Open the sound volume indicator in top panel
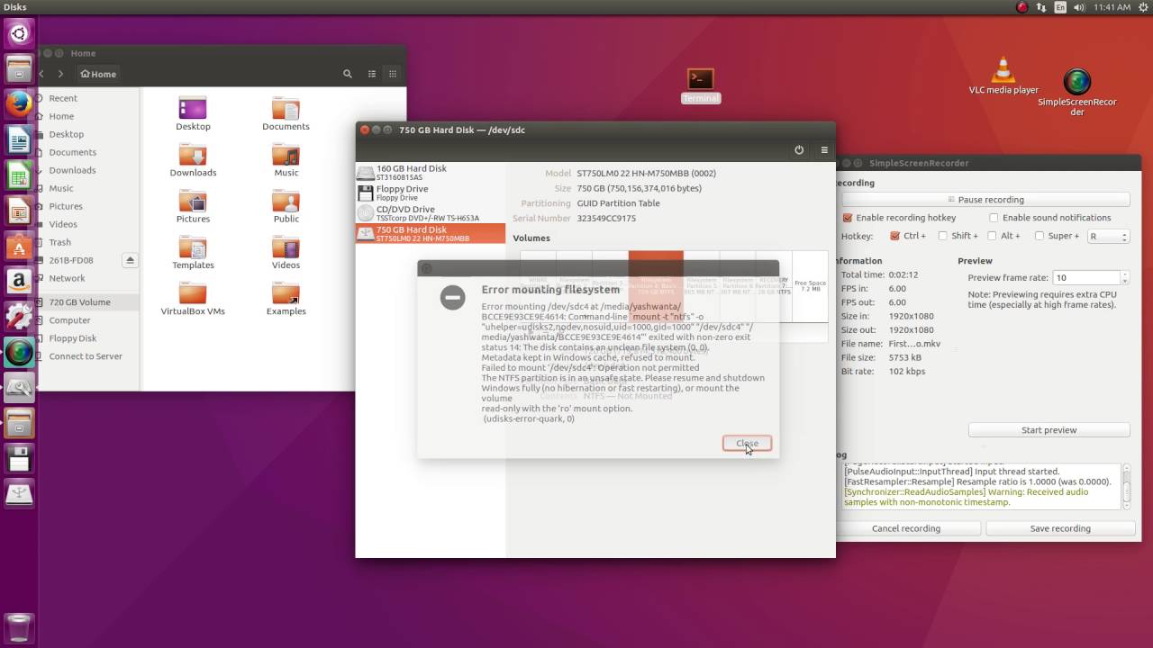 coord(1080,7)
